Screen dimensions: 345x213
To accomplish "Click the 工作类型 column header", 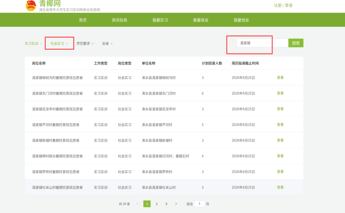I will tap(101, 63).
